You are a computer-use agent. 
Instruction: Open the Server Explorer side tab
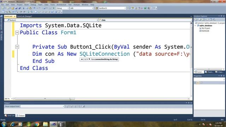(x=1, y=23)
